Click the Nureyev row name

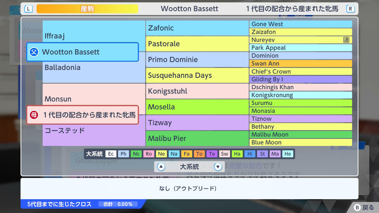[263, 40]
